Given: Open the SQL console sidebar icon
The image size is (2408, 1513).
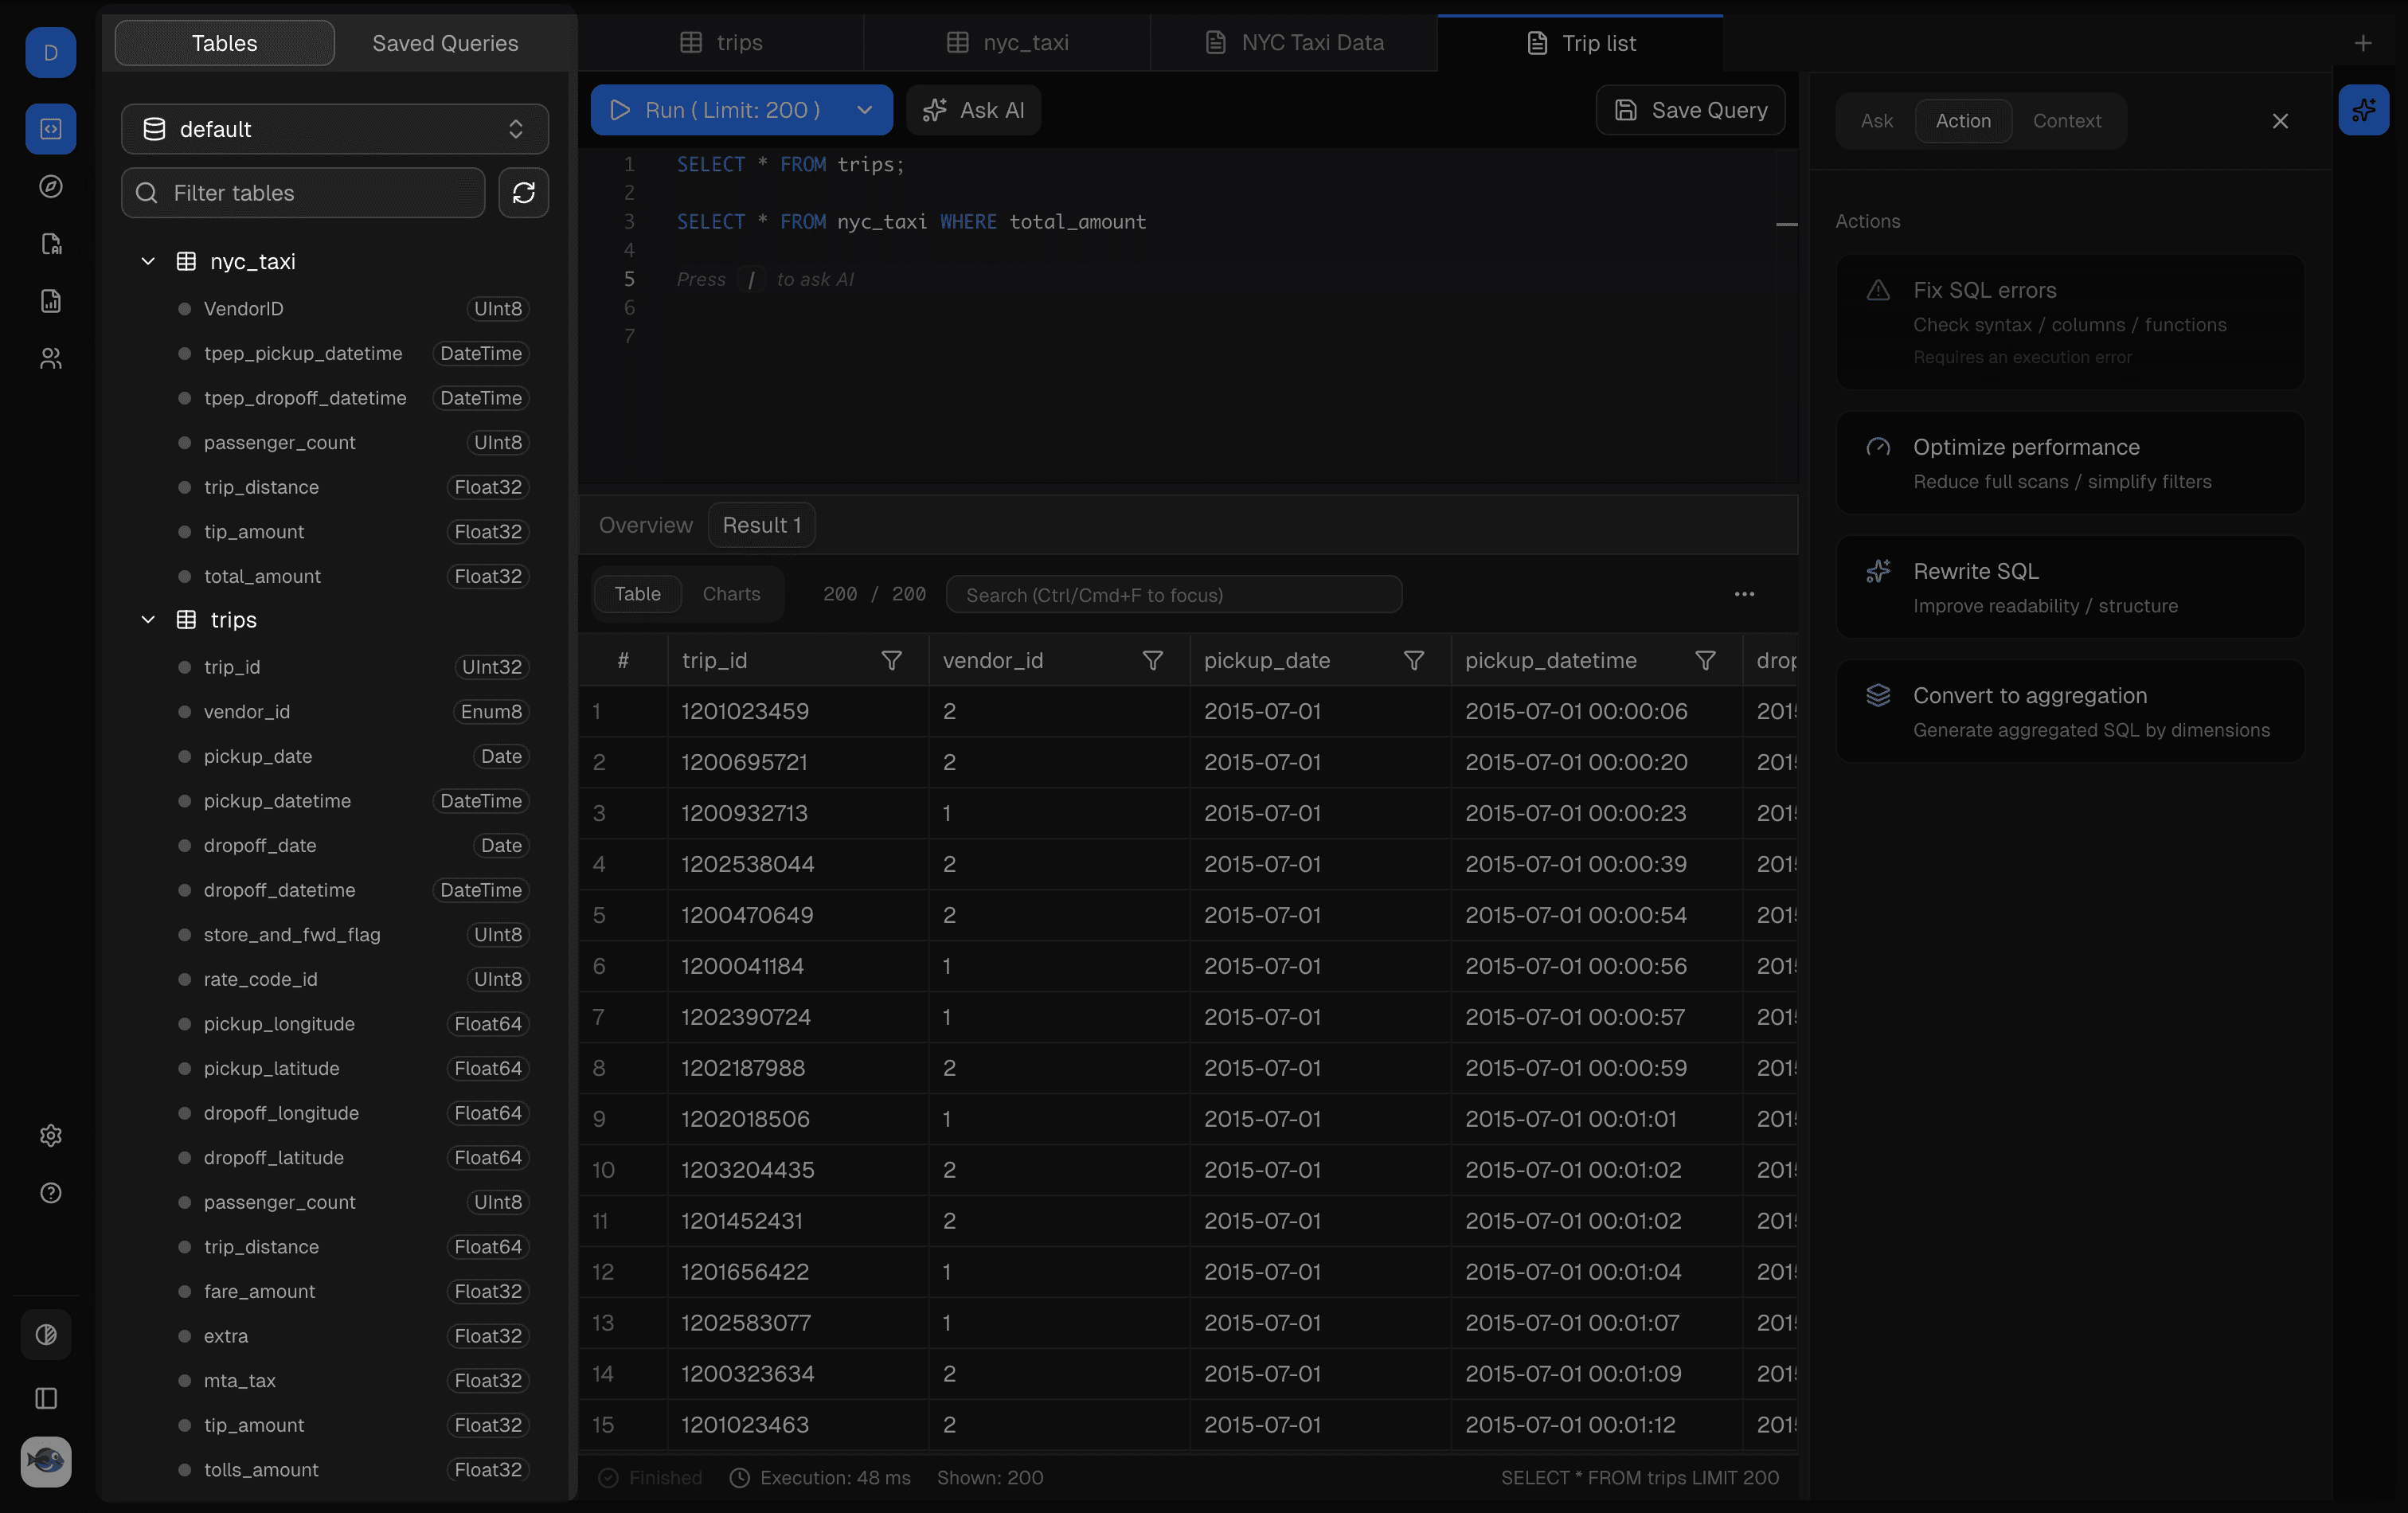Looking at the screenshot, I should coord(50,129).
